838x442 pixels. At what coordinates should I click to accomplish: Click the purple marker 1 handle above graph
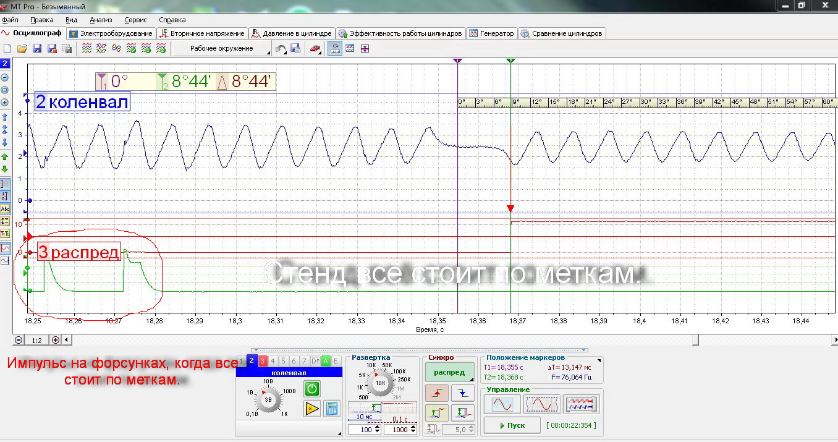point(457,61)
